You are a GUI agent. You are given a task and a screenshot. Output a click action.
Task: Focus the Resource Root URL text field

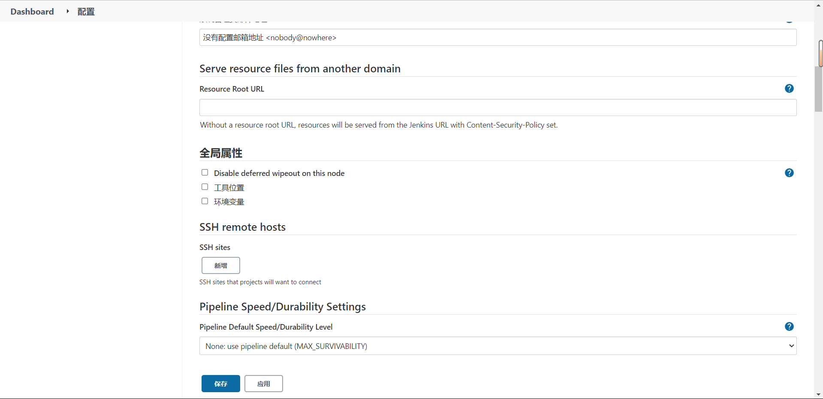click(497, 107)
